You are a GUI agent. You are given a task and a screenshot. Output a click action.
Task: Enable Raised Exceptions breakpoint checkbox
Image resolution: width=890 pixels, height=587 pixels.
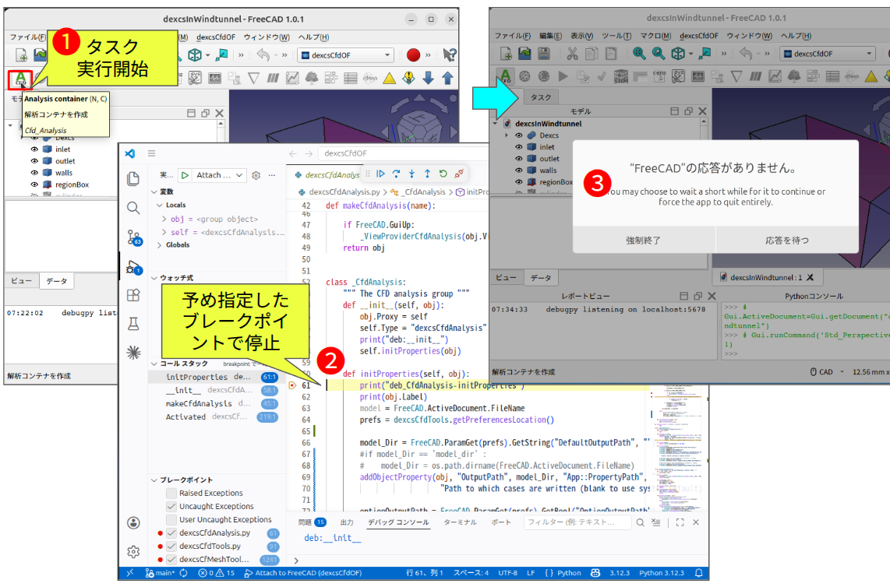point(171,493)
